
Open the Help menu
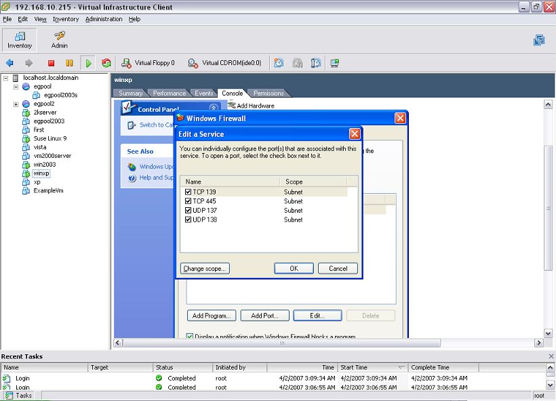coord(134,19)
